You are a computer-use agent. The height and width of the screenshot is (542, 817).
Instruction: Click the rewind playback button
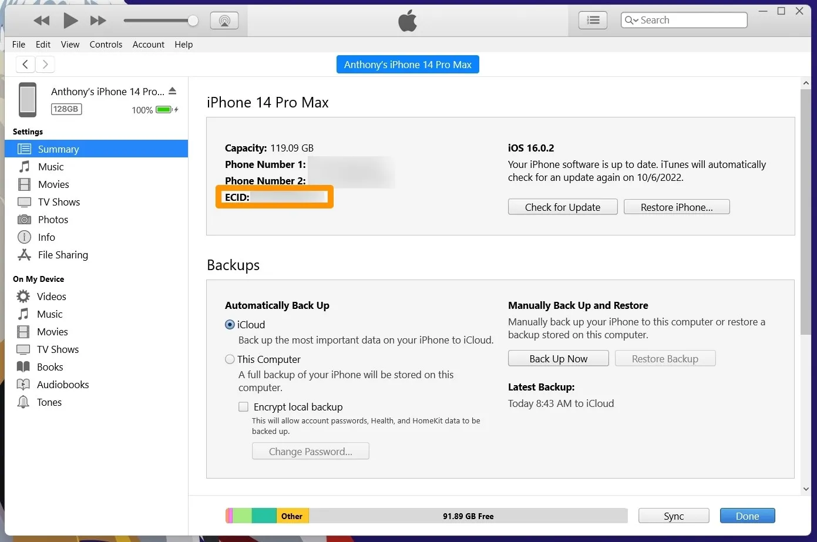(42, 21)
